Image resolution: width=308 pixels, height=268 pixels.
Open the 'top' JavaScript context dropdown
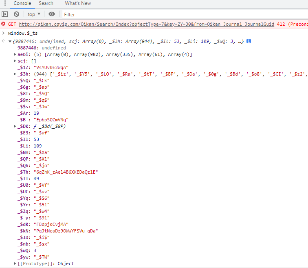[34, 14]
